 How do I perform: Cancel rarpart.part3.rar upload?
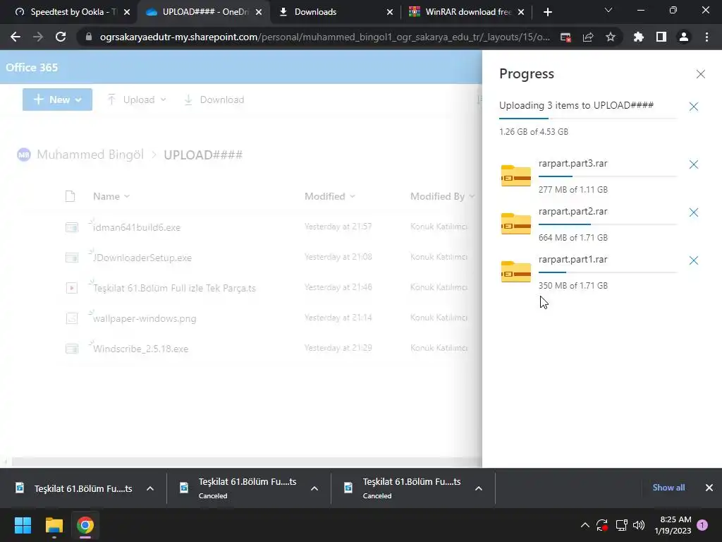694,164
